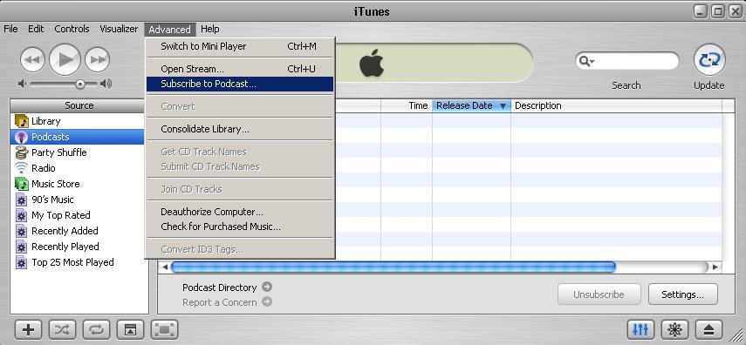Choose Switch to Mini Player
Image resolution: width=746 pixels, height=345 pixels.
240,46
